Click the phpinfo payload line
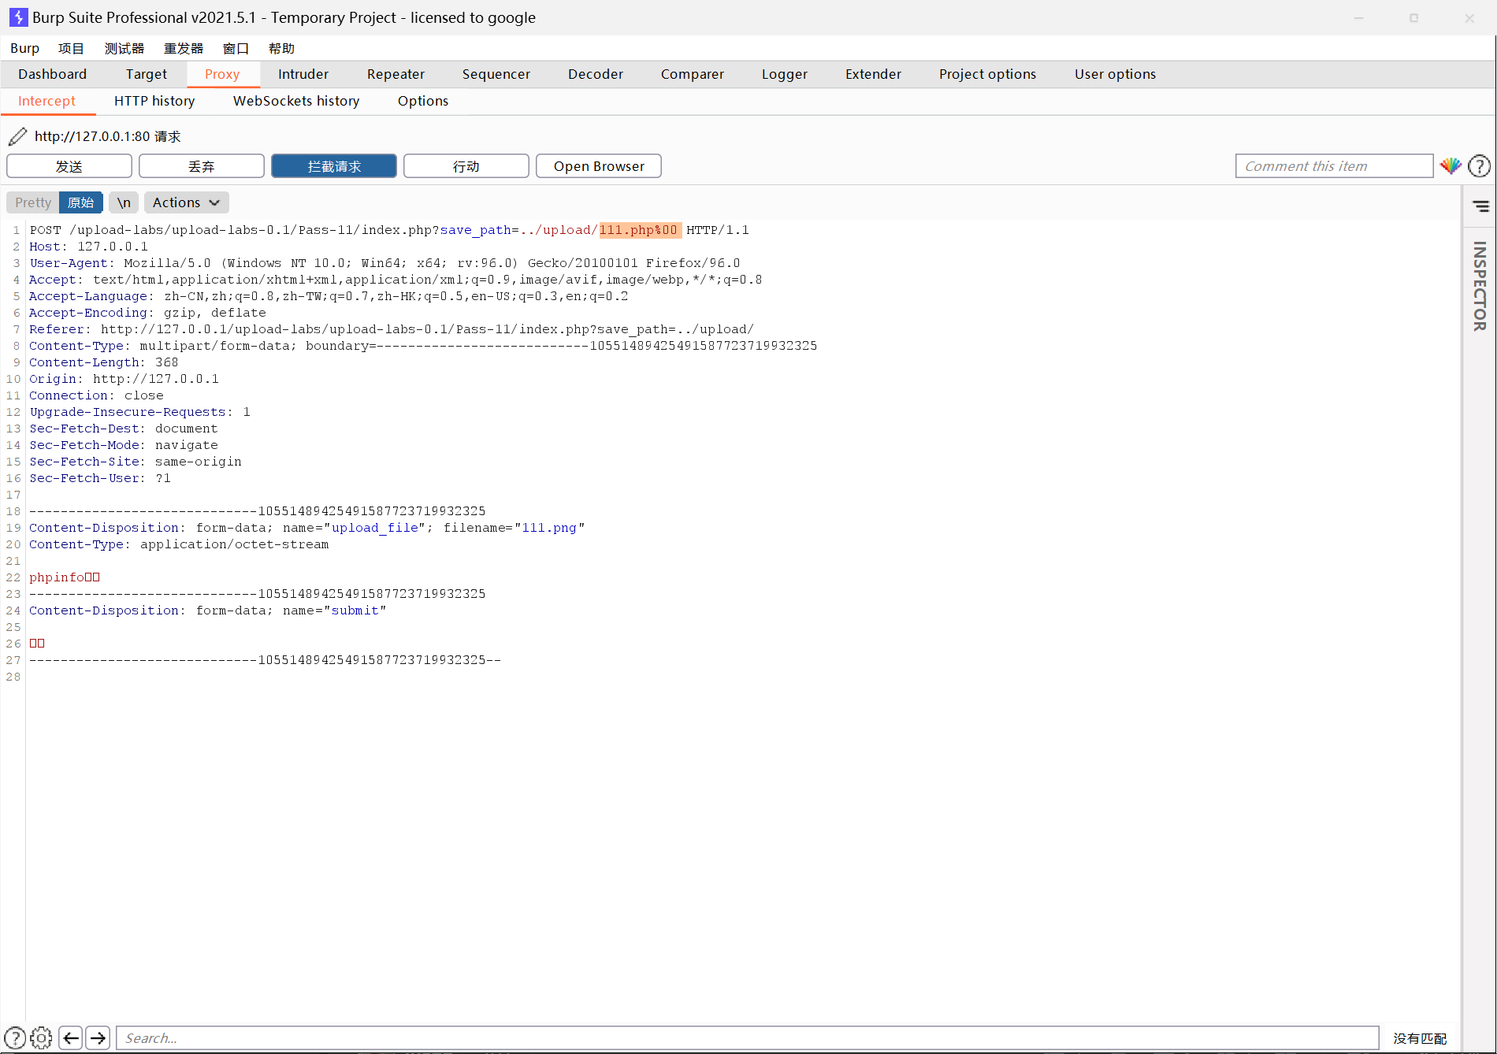 (65, 577)
